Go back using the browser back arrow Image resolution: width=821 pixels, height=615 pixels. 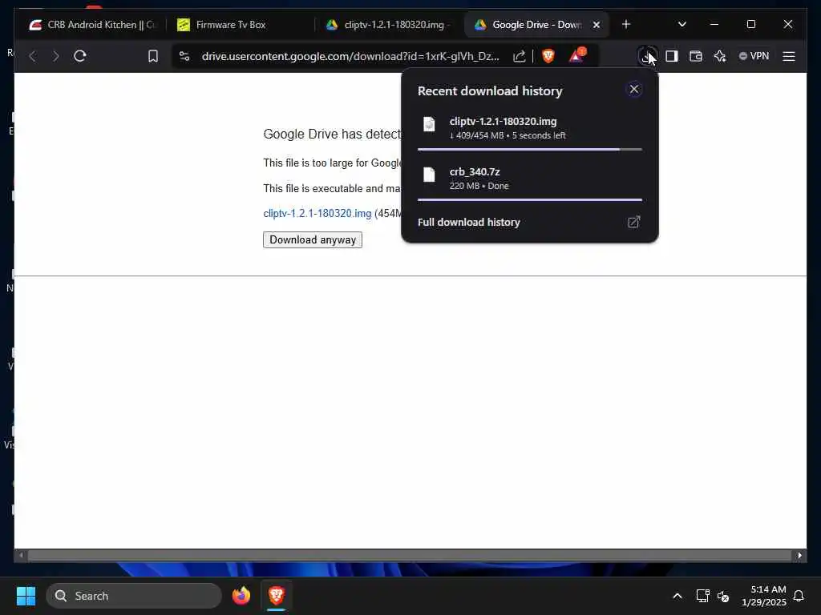coord(32,56)
